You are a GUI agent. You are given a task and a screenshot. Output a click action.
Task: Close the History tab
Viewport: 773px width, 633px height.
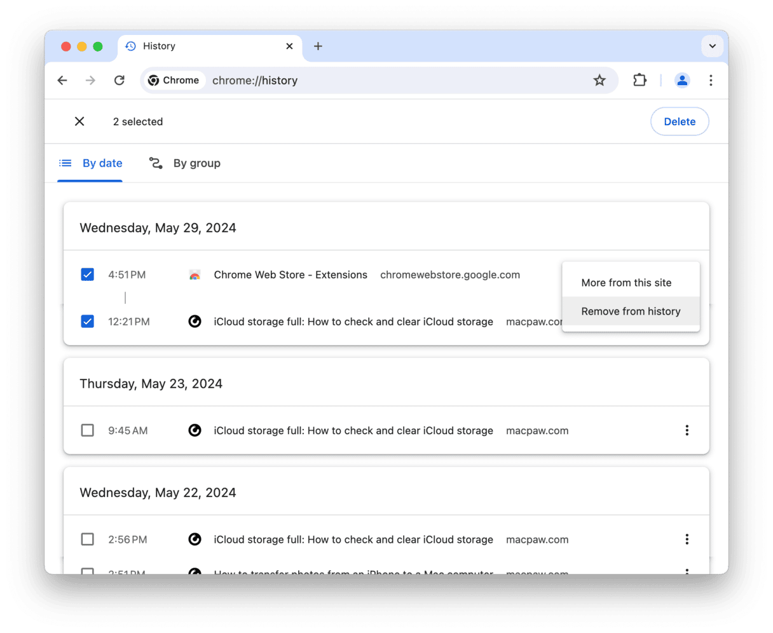pyautogui.click(x=289, y=46)
